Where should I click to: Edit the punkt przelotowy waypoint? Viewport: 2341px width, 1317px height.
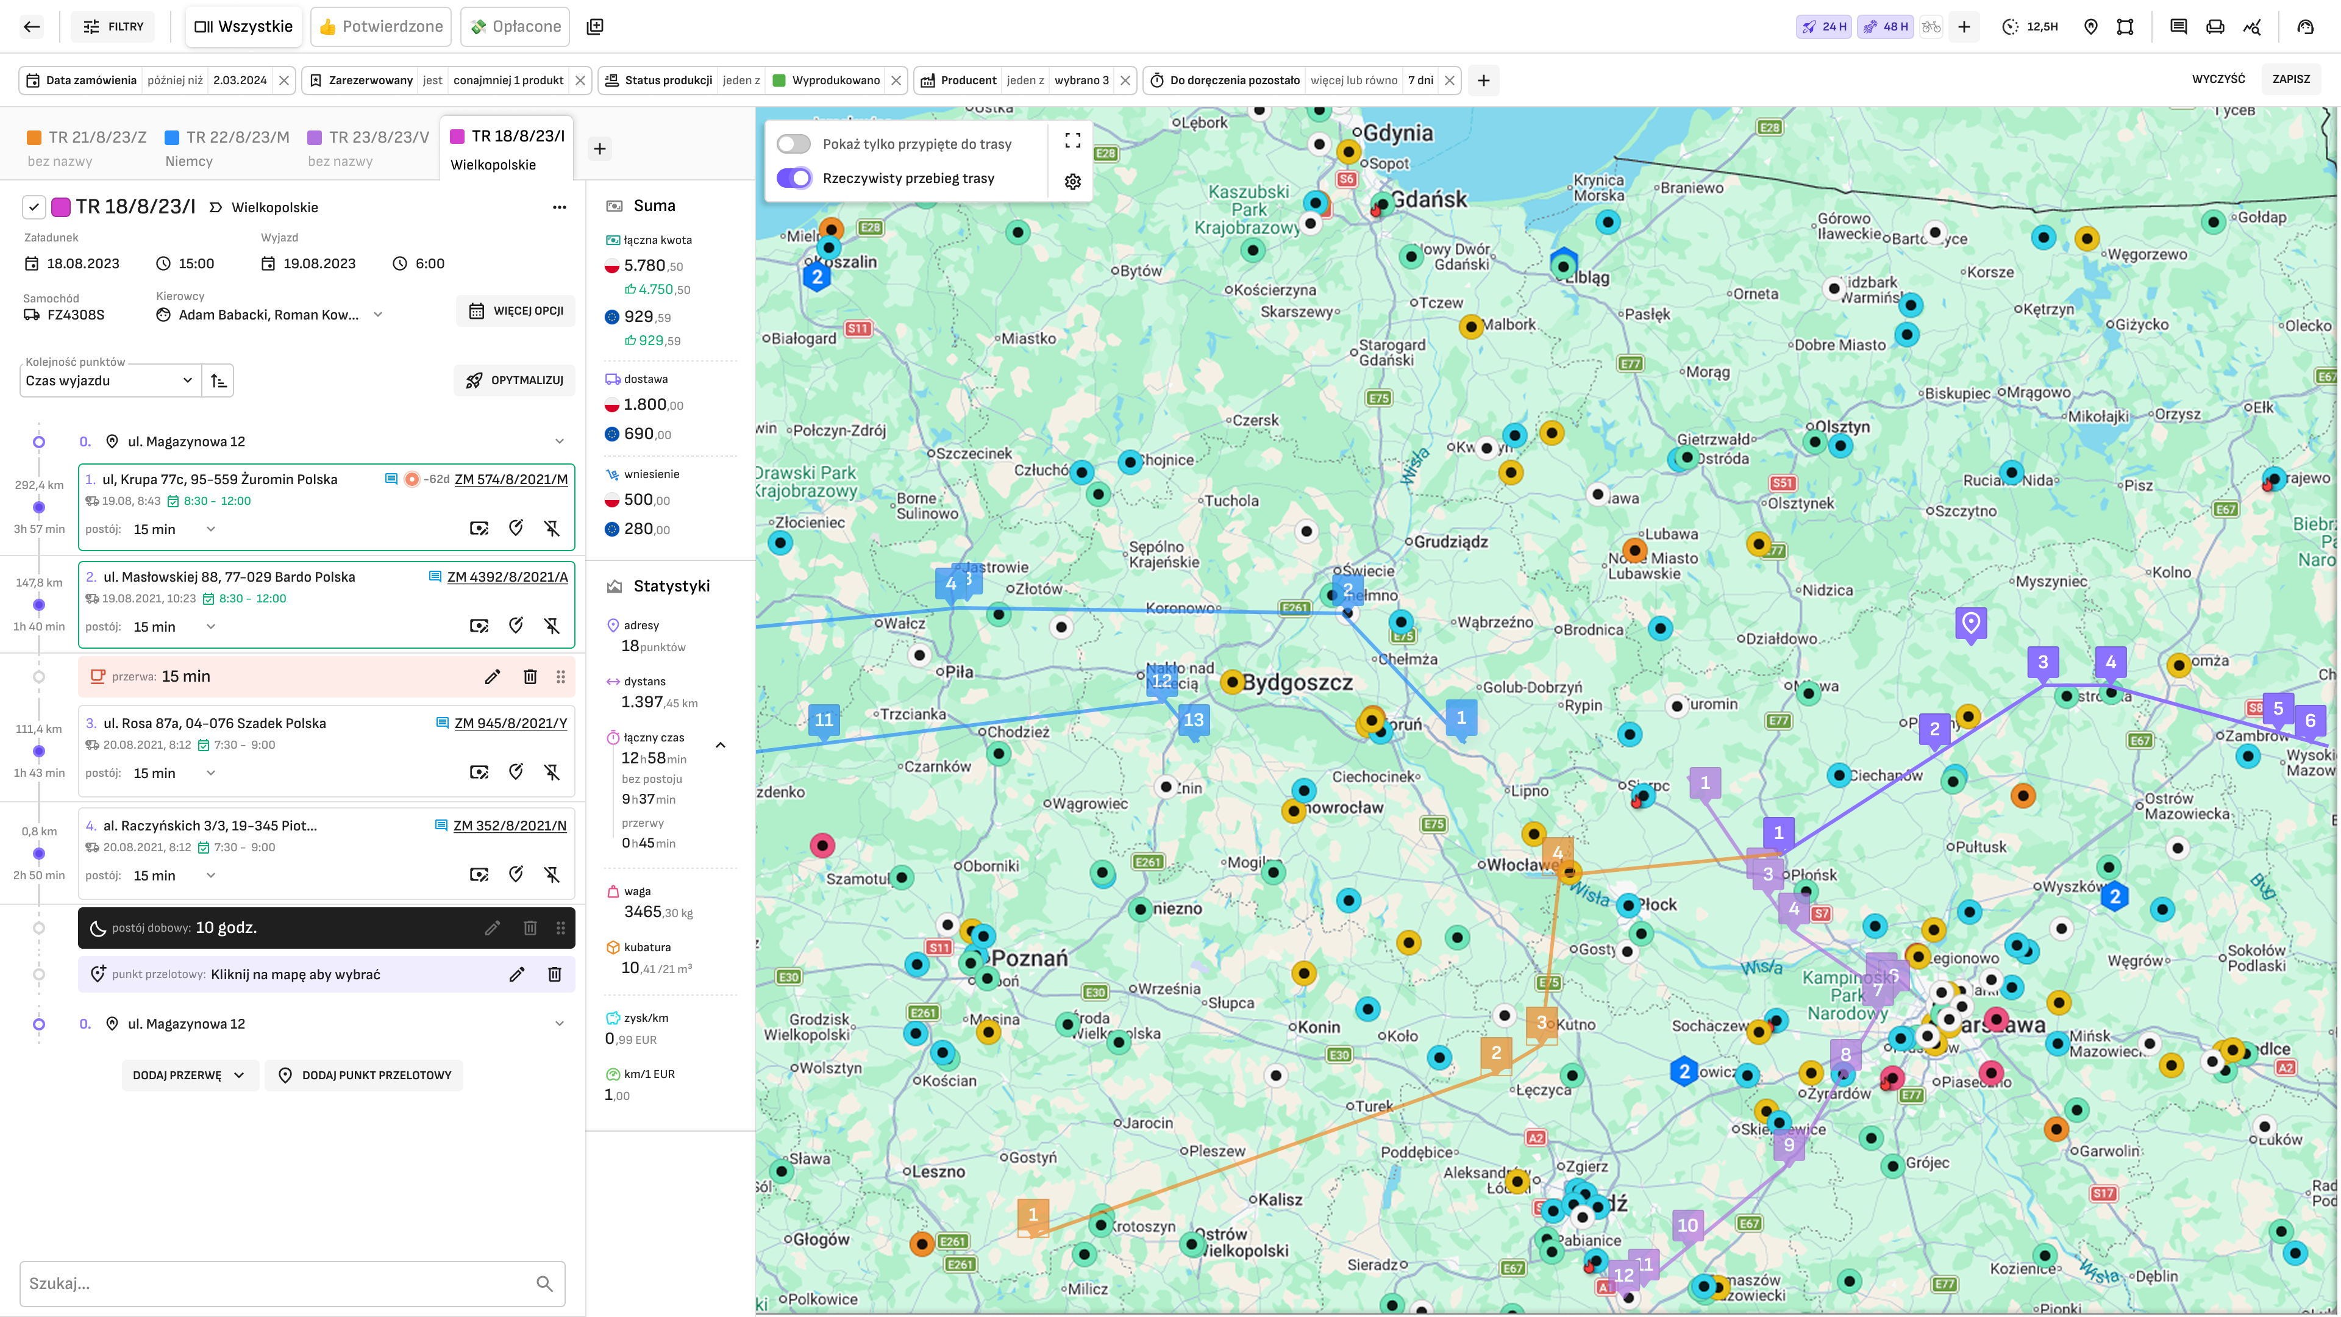click(x=516, y=974)
